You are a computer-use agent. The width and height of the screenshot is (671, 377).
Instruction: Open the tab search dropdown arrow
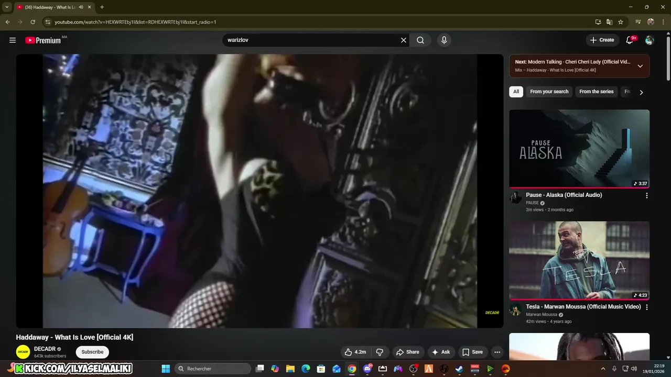tap(7, 7)
